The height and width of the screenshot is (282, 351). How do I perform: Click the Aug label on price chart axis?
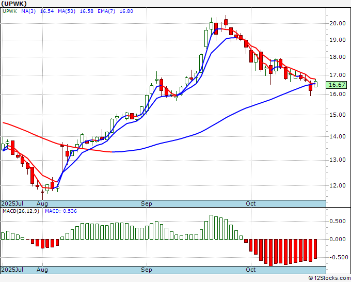click(42, 203)
